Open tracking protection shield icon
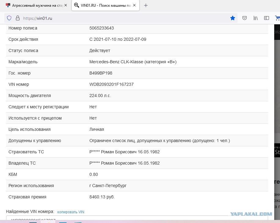The image size is (280, 223). (9, 18)
